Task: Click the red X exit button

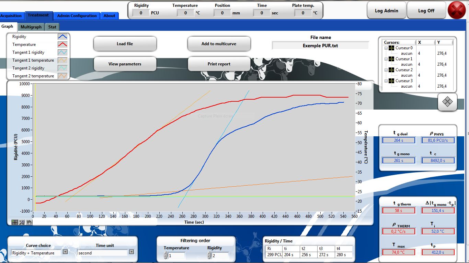Action: [x=457, y=11]
